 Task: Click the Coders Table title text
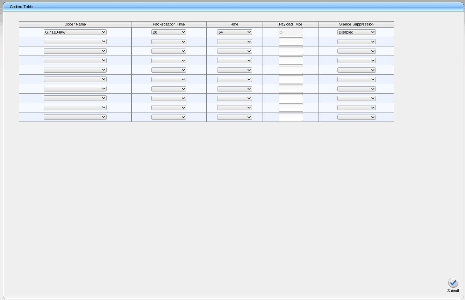tap(21, 7)
